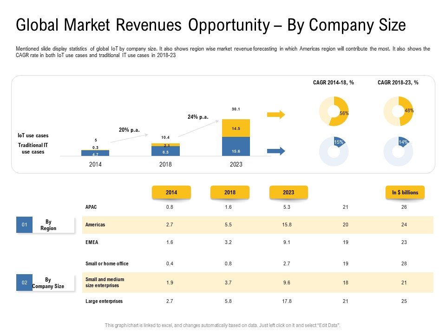Viewport: 446px width, 334px height.
Task: Click the EMEA 2023 value 9.1
Action: 287,242
